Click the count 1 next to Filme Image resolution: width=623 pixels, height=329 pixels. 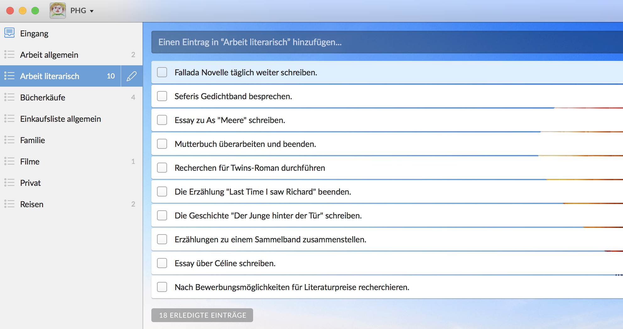tap(133, 161)
